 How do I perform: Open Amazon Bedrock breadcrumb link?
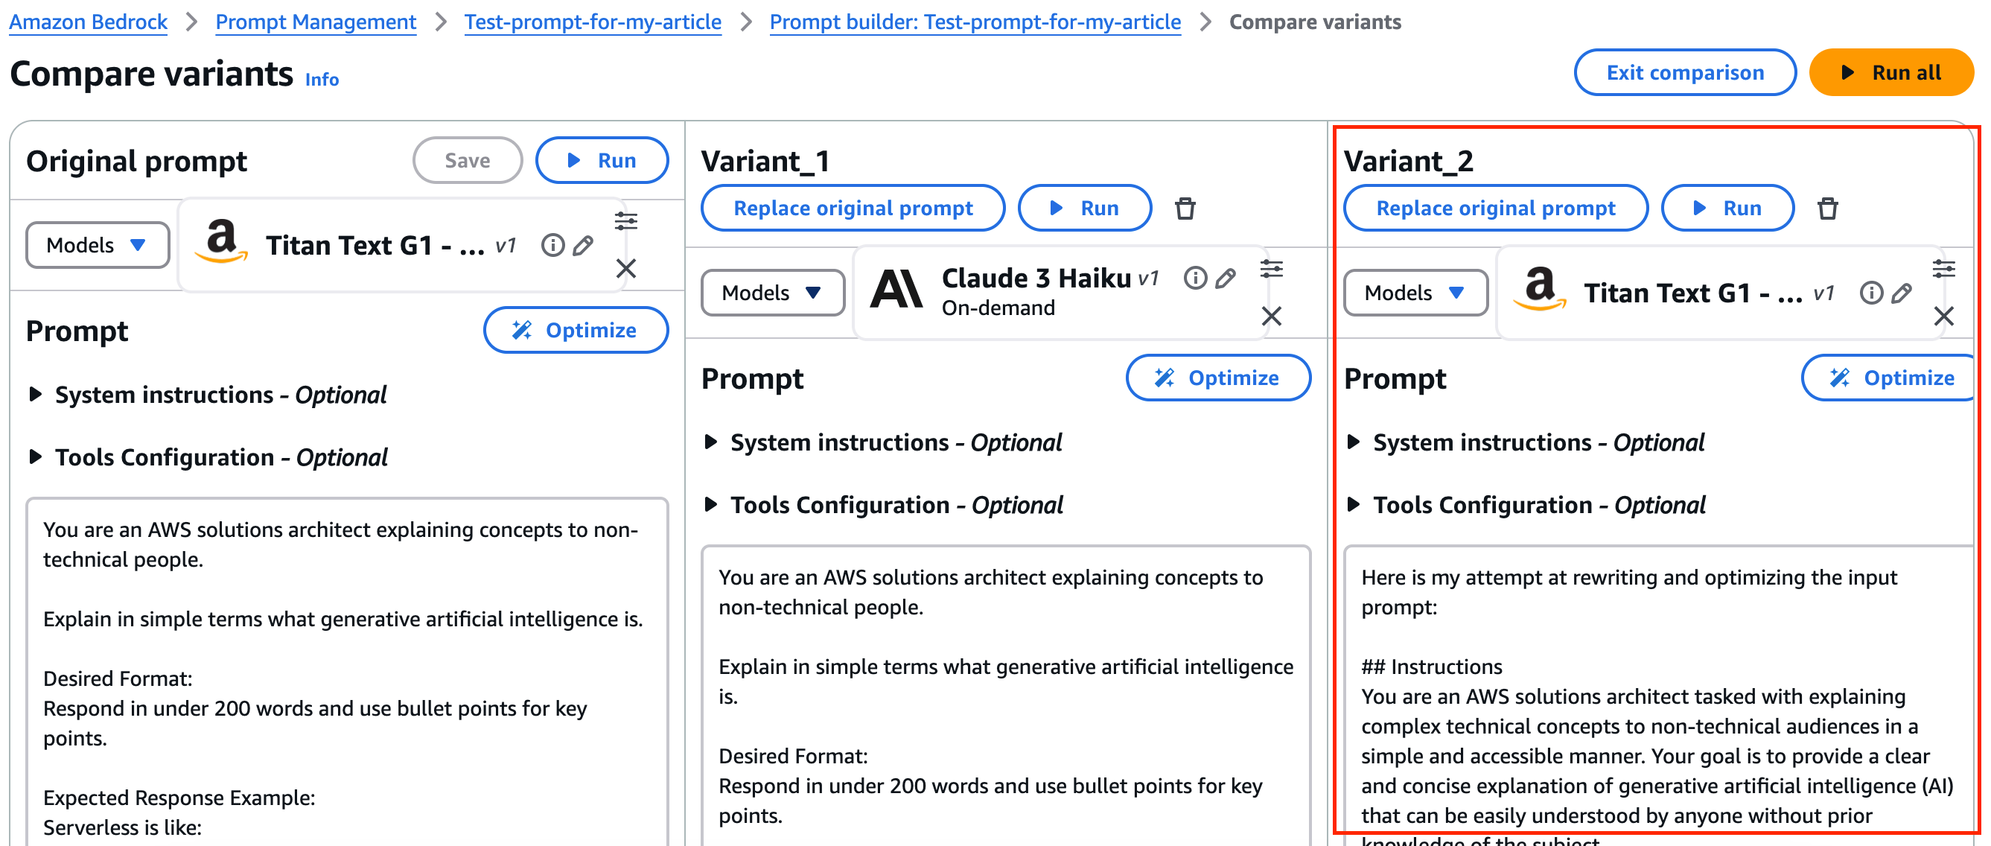[88, 22]
